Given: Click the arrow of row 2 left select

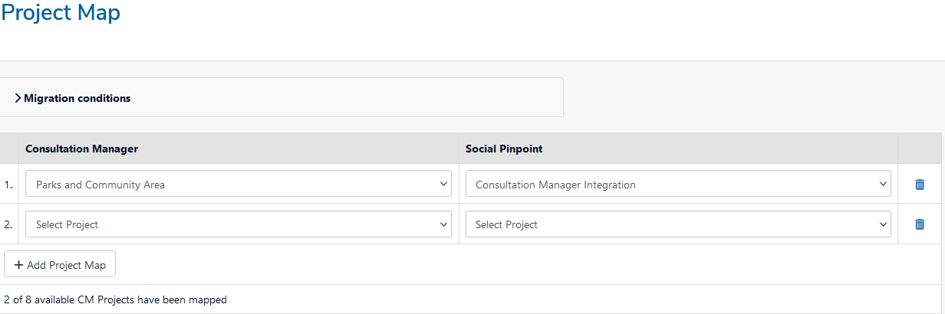Looking at the screenshot, I should click(443, 224).
